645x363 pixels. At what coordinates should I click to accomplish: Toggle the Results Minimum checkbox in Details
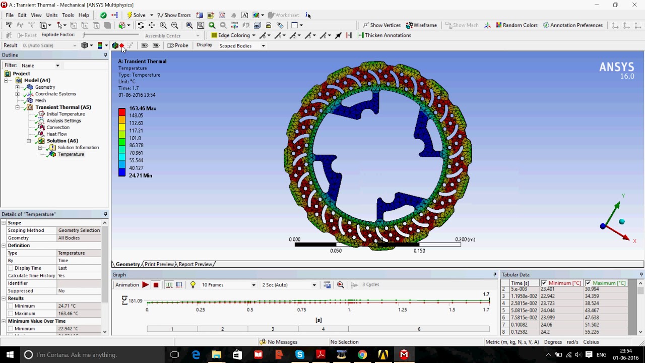coord(11,306)
